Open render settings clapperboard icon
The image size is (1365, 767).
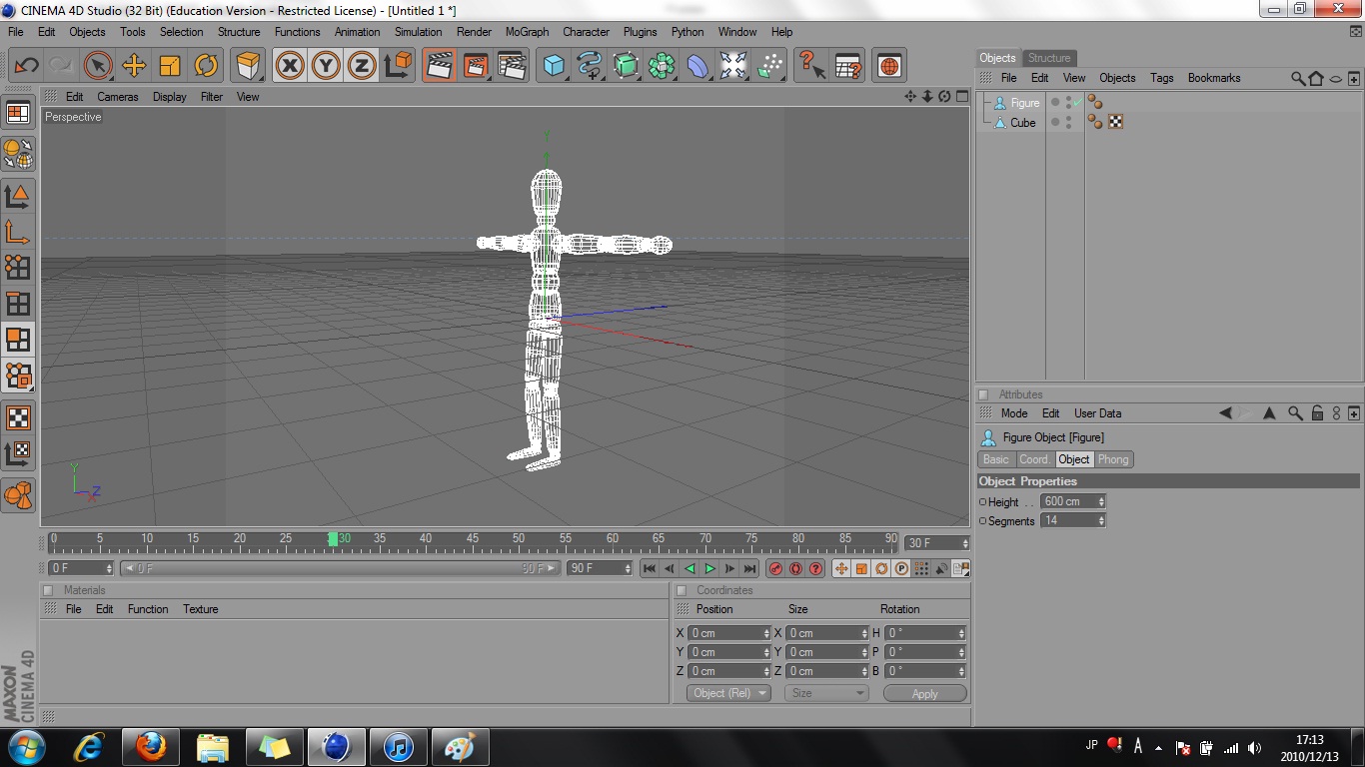pyautogui.click(x=512, y=66)
